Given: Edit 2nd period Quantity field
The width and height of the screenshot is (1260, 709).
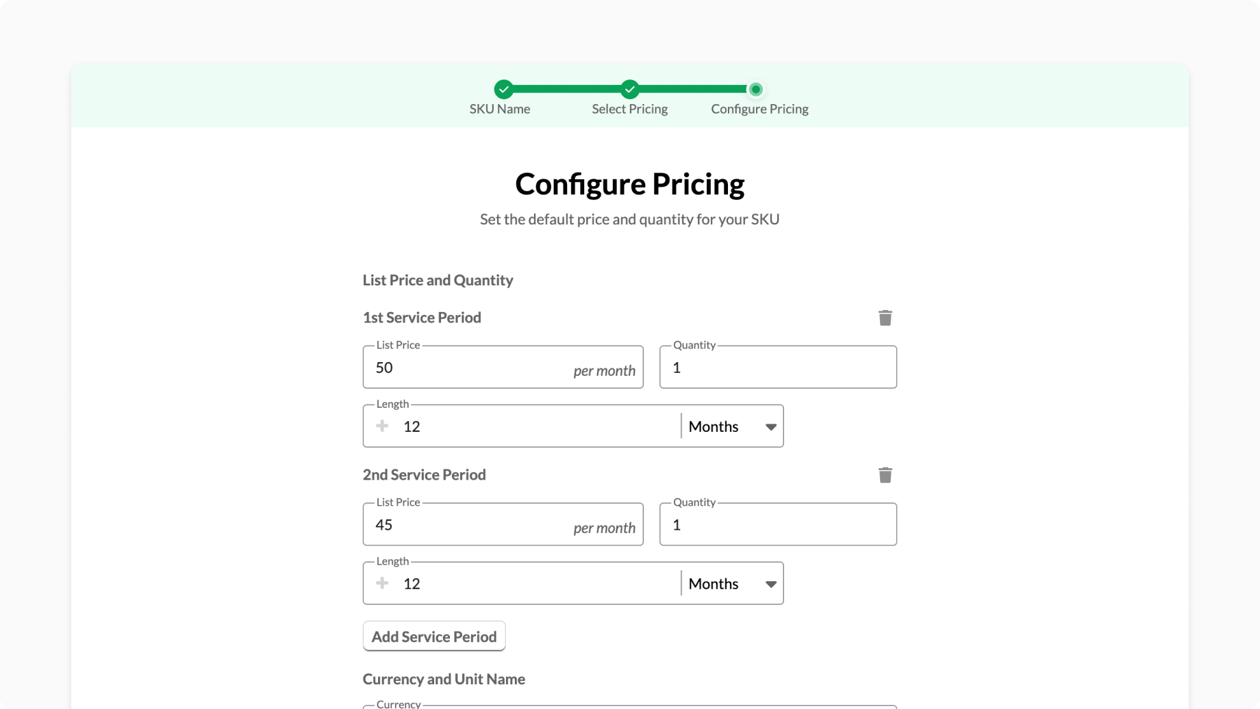Looking at the screenshot, I should point(777,526).
